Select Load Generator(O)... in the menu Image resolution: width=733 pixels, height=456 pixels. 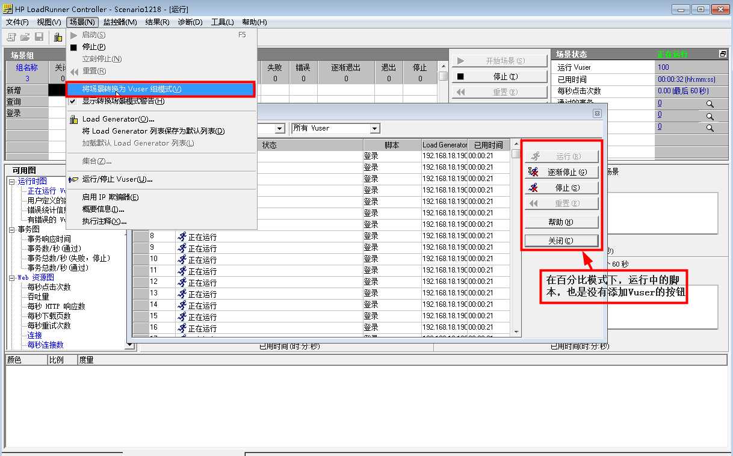click(162, 119)
